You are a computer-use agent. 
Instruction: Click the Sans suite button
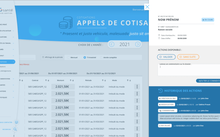(x=188, y=57)
